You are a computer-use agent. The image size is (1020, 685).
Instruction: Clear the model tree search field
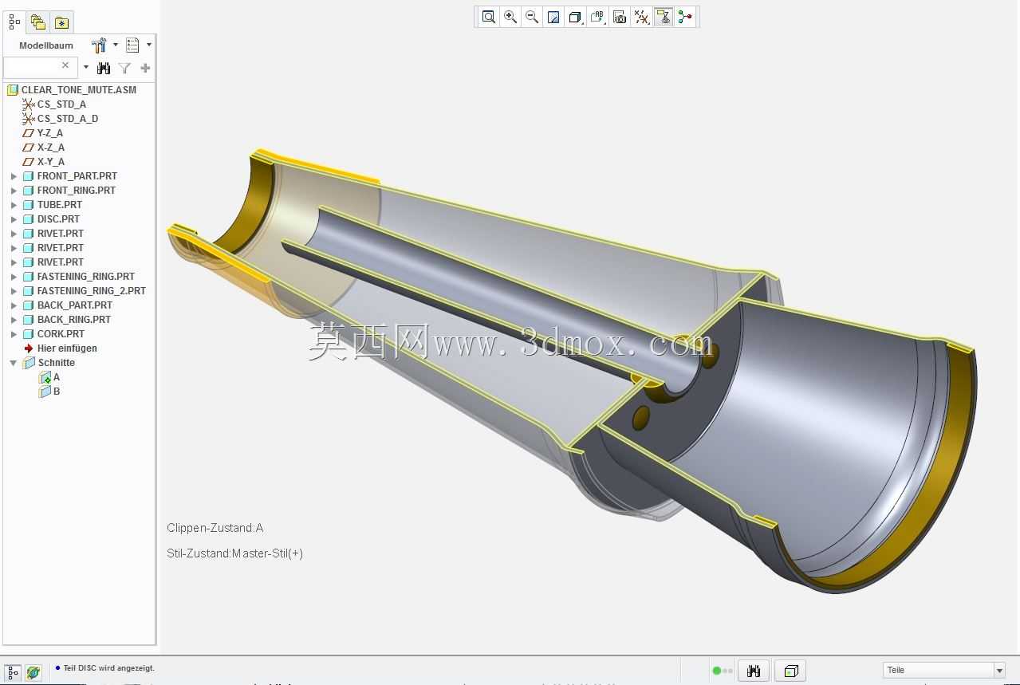pyautogui.click(x=65, y=65)
